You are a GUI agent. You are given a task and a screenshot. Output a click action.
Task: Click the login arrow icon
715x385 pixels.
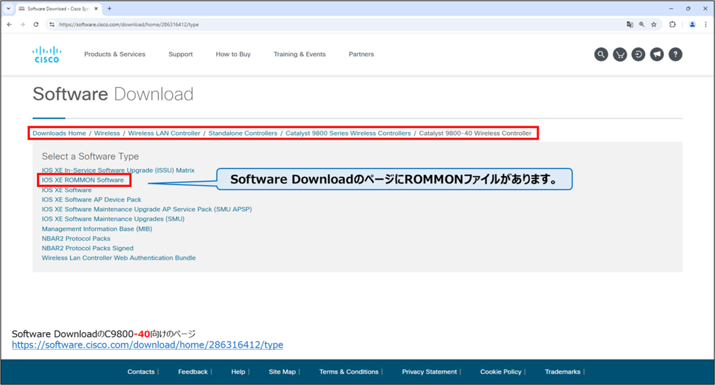638,55
